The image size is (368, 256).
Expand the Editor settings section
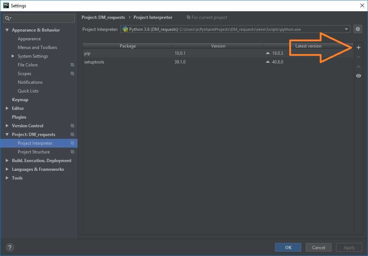[x=7, y=108]
